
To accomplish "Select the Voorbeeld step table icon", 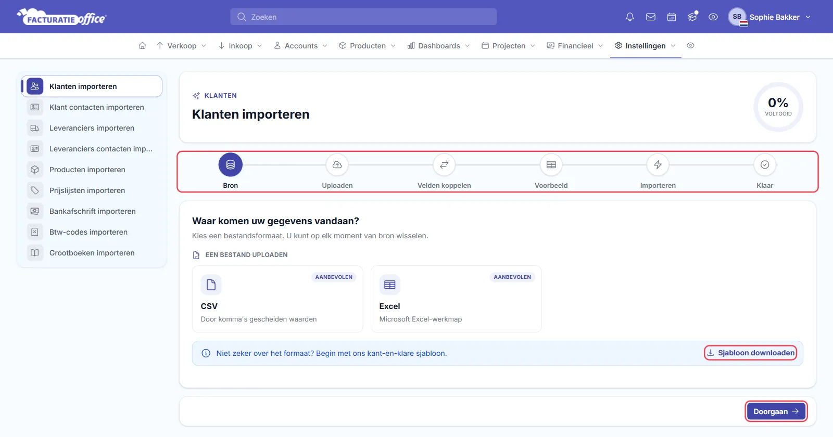I will pos(551,164).
